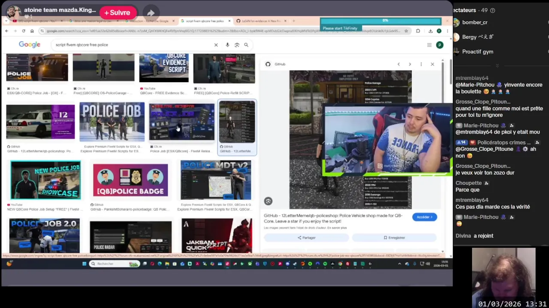
Task: Click the large preview image
Action: [350, 139]
